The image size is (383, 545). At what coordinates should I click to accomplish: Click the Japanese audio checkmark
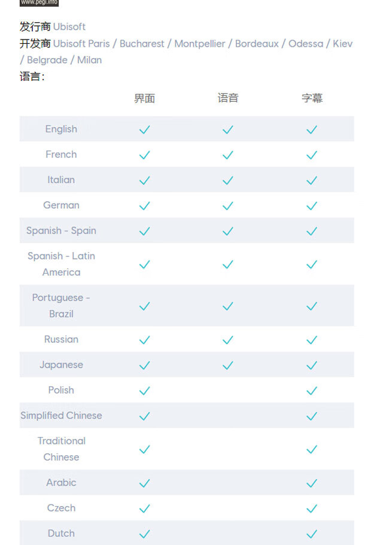pos(228,365)
